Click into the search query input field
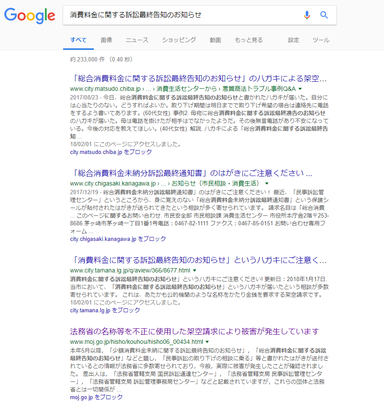 tap(182, 15)
